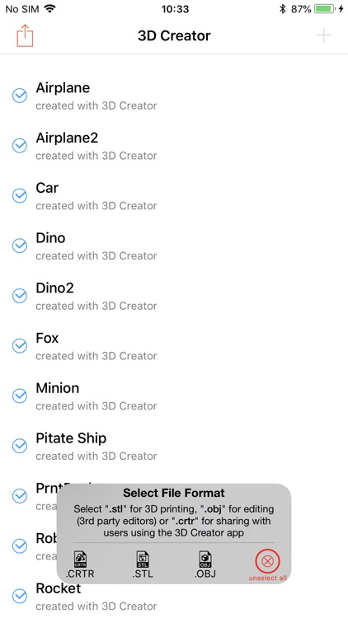Uncheck the Car model checkmark
The width and height of the screenshot is (348, 618).
pyautogui.click(x=19, y=195)
